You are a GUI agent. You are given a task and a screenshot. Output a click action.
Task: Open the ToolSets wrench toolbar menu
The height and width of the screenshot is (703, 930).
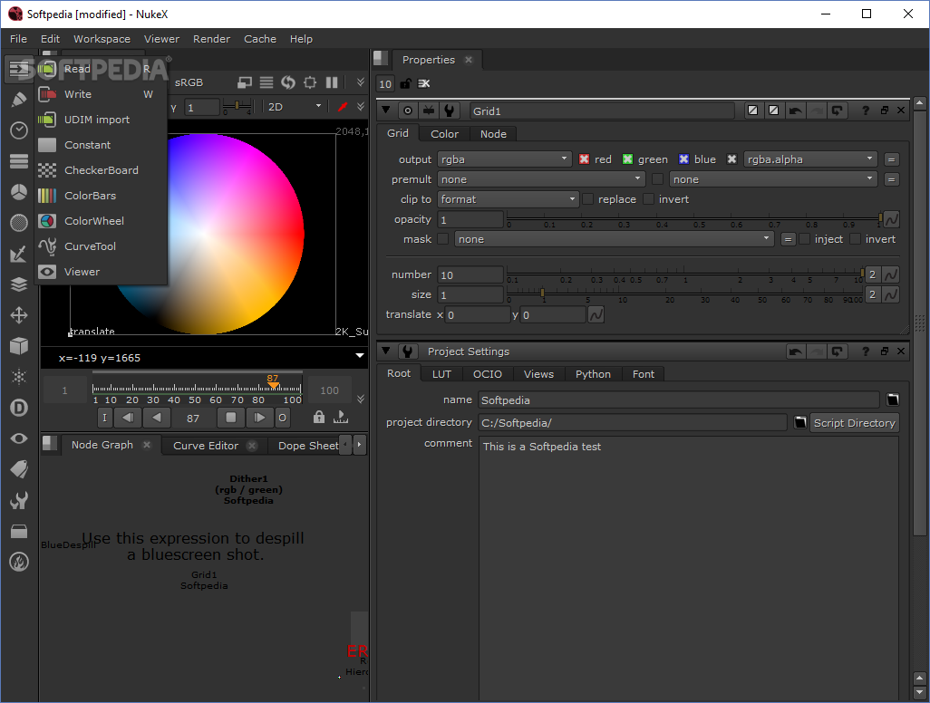[x=19, y=500]
